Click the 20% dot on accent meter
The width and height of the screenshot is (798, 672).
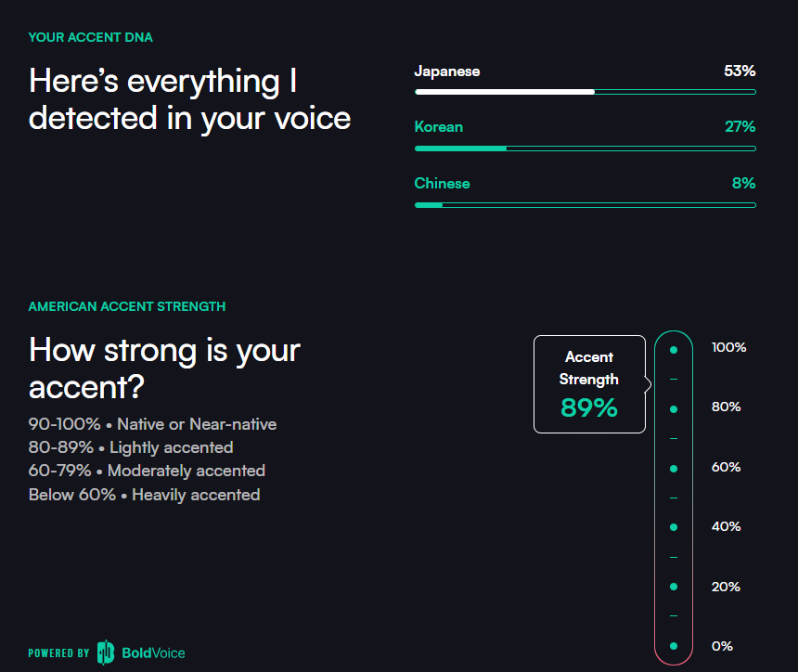tap(674, 587)
